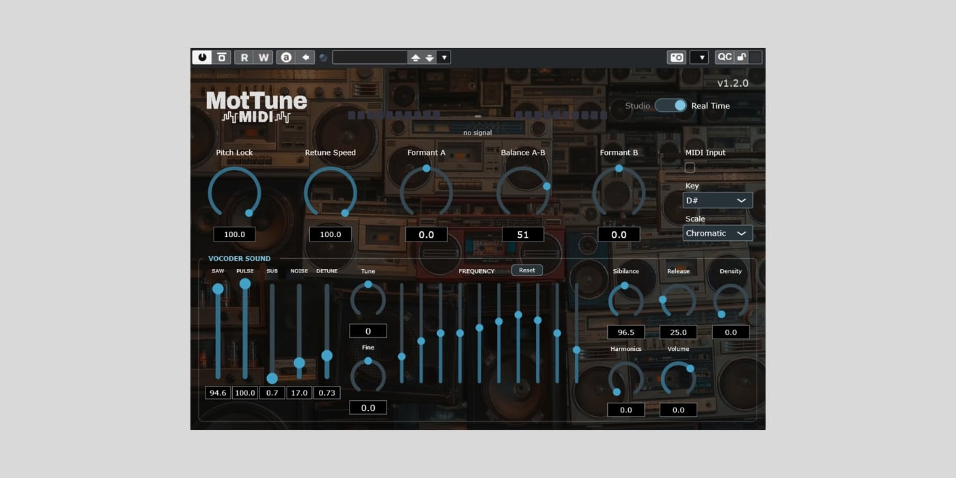Open the Scale dropdown showing Chromatic
The image size is (956, 478).
(718, 233)
